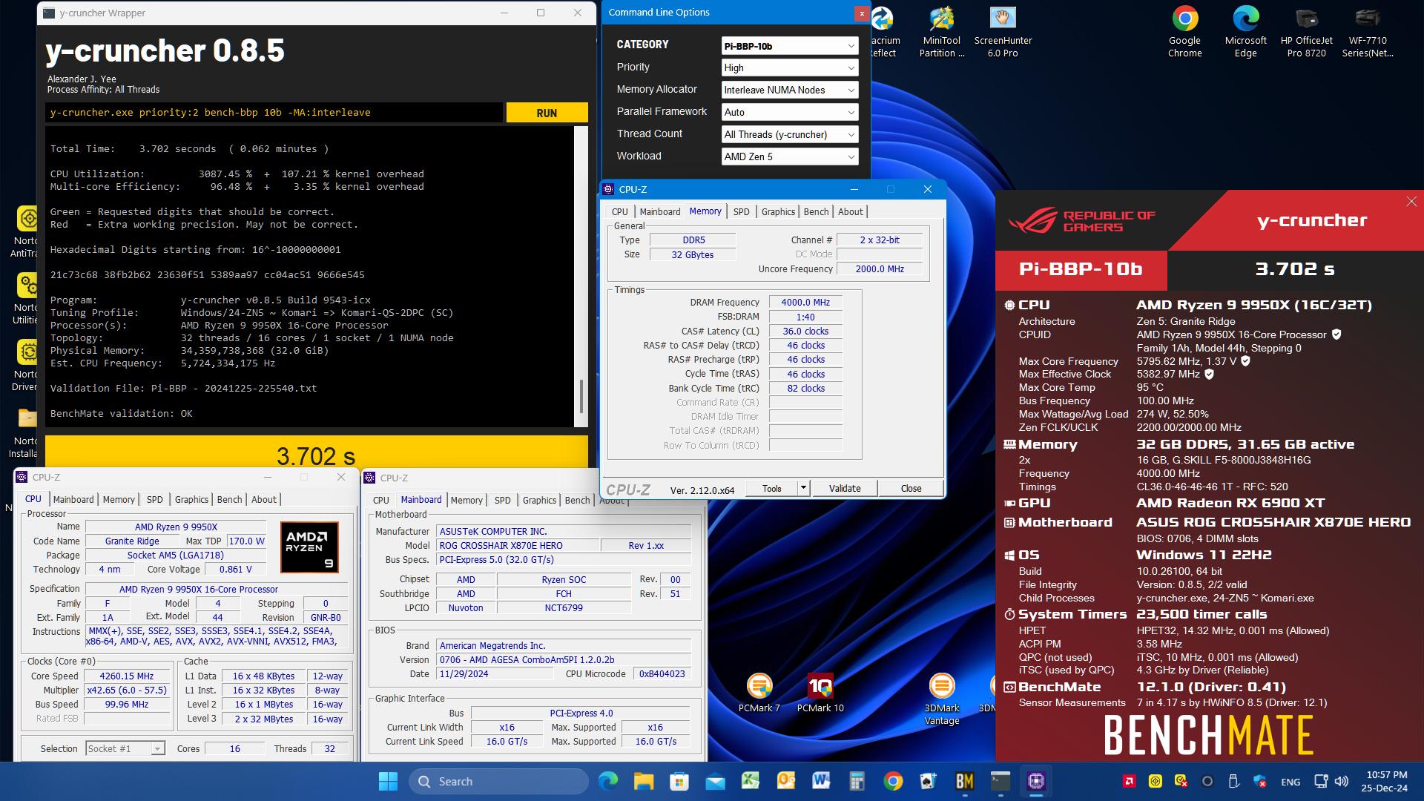
Task: Open Edge from the taskbar
Action: pyautogui.click(x=608, y=781)
